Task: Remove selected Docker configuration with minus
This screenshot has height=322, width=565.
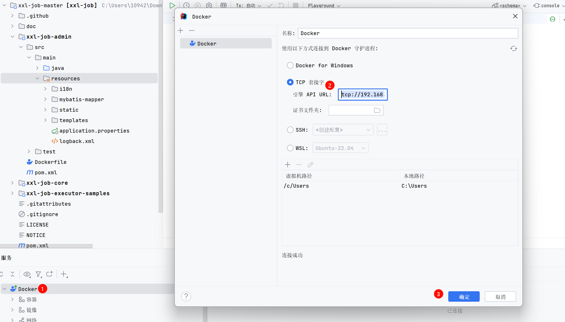Action: pos(192,30)
